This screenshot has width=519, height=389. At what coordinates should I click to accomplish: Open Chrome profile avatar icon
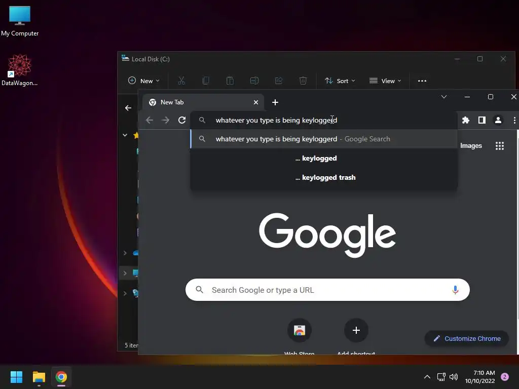coord(498,120)
